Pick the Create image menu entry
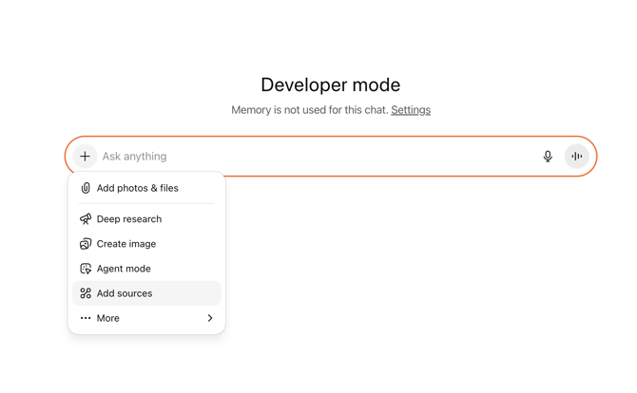637x393 pixels. point(126,244)
